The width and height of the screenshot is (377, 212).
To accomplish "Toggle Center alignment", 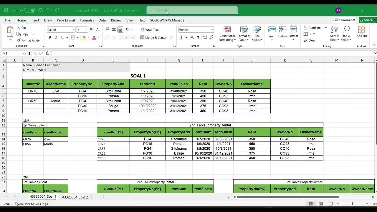I will 114,37.
